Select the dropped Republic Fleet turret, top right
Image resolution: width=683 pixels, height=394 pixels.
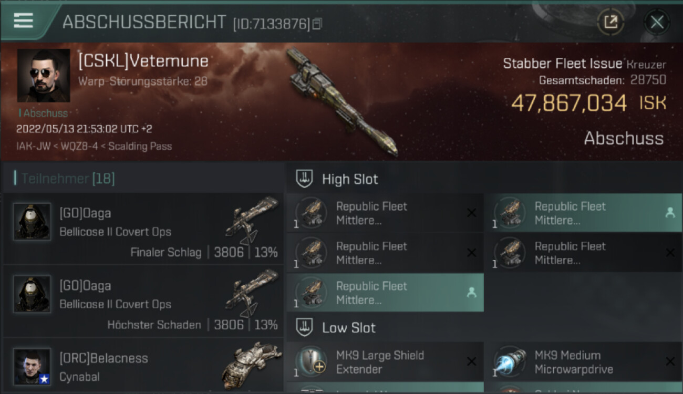click(x=583, y=213)
